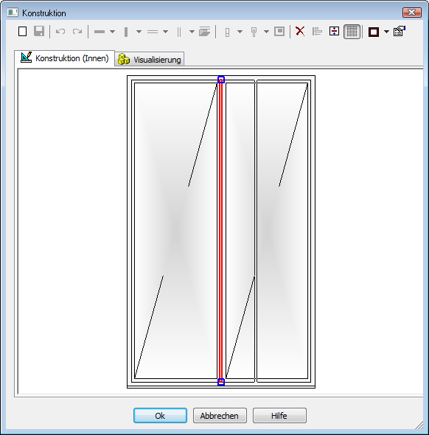Select the Konstruktion (Innen) tab
The width and height of the screenshot is (429, 435).
click(x=65, y=58)
